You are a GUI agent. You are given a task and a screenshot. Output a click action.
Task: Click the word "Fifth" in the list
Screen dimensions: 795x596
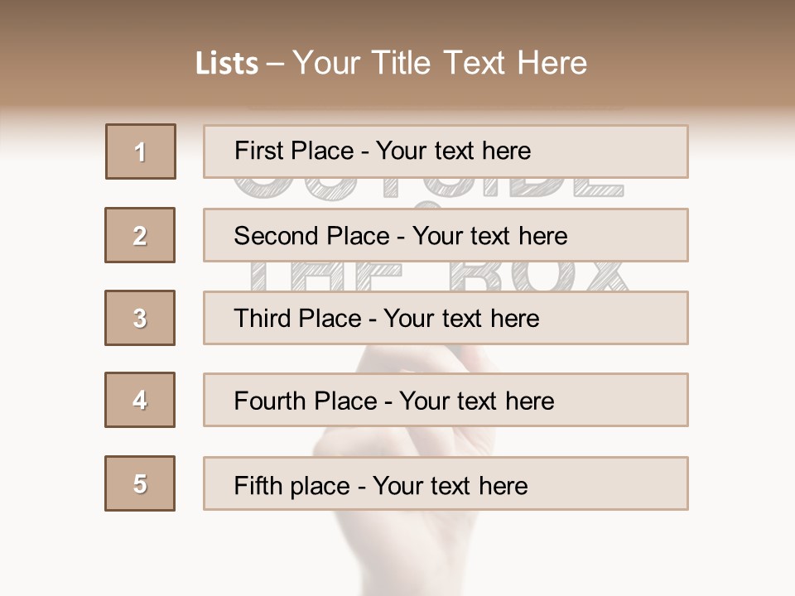tap(258, 485)
